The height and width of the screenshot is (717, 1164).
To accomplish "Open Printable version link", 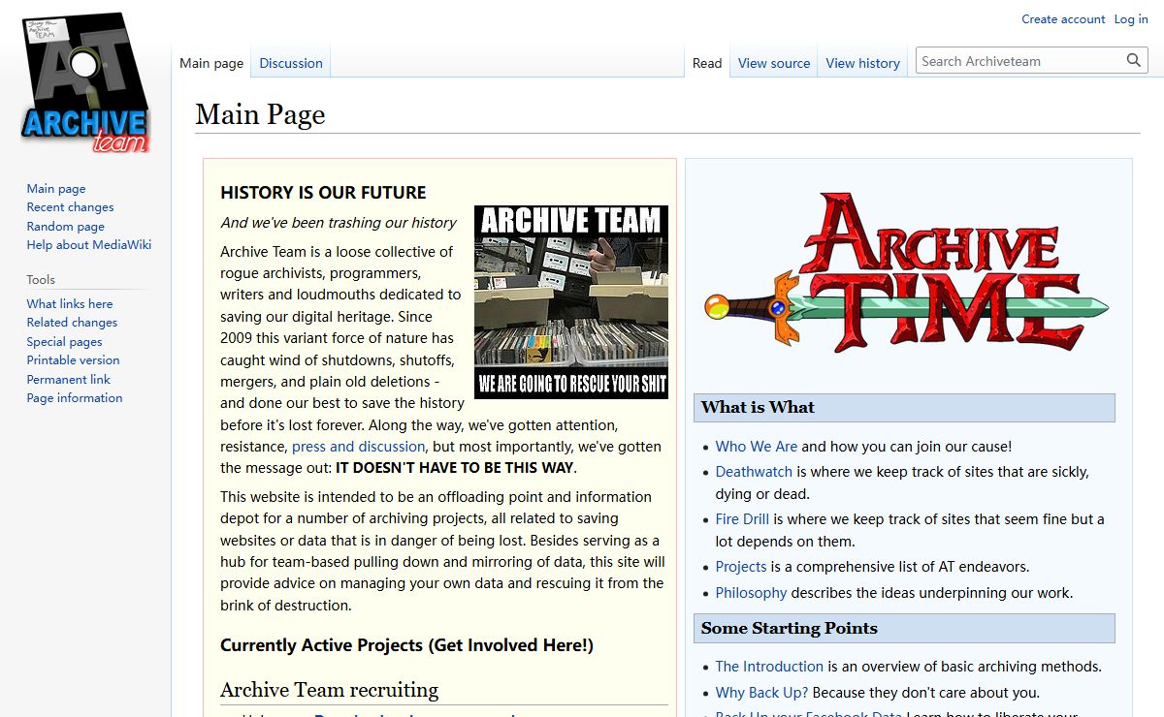I will [74, 360].
